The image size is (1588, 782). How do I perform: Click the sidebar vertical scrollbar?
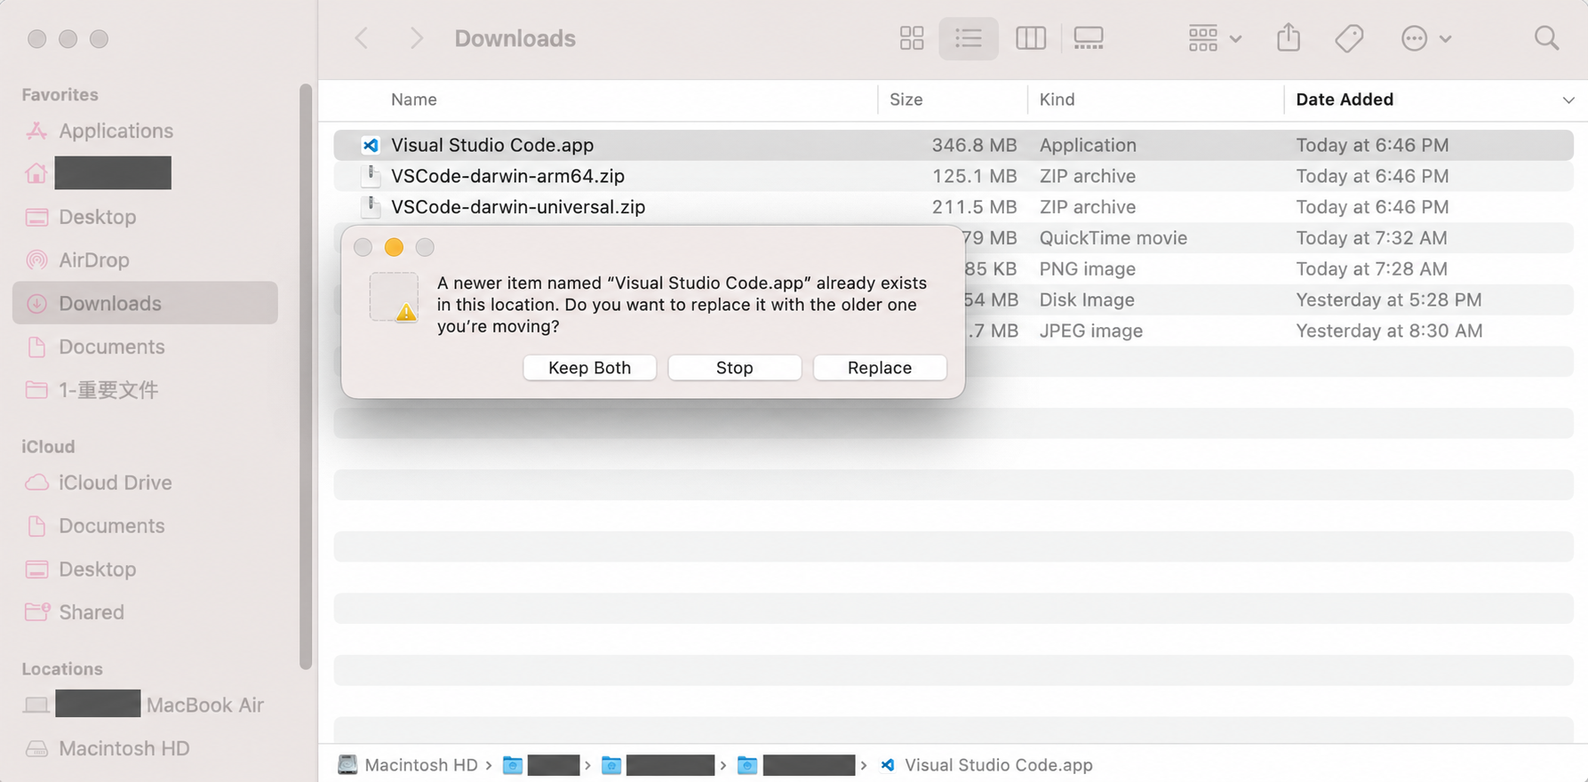pos(306,377)
